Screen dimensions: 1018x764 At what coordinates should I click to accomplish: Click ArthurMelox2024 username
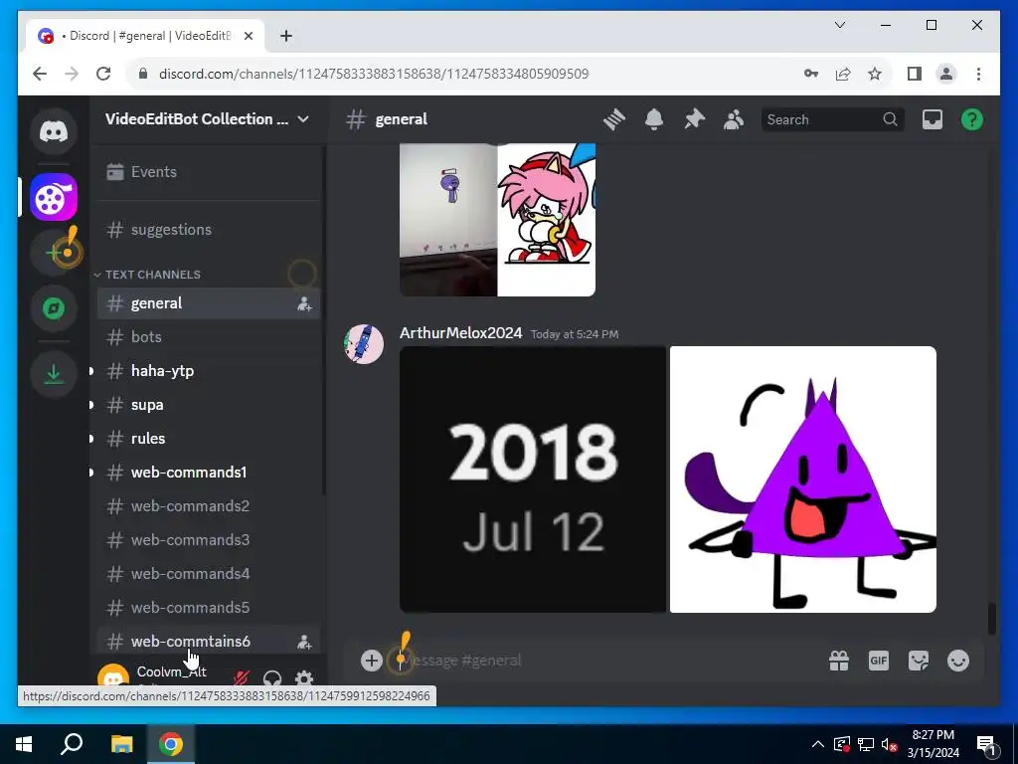click(x=460, y=333)
